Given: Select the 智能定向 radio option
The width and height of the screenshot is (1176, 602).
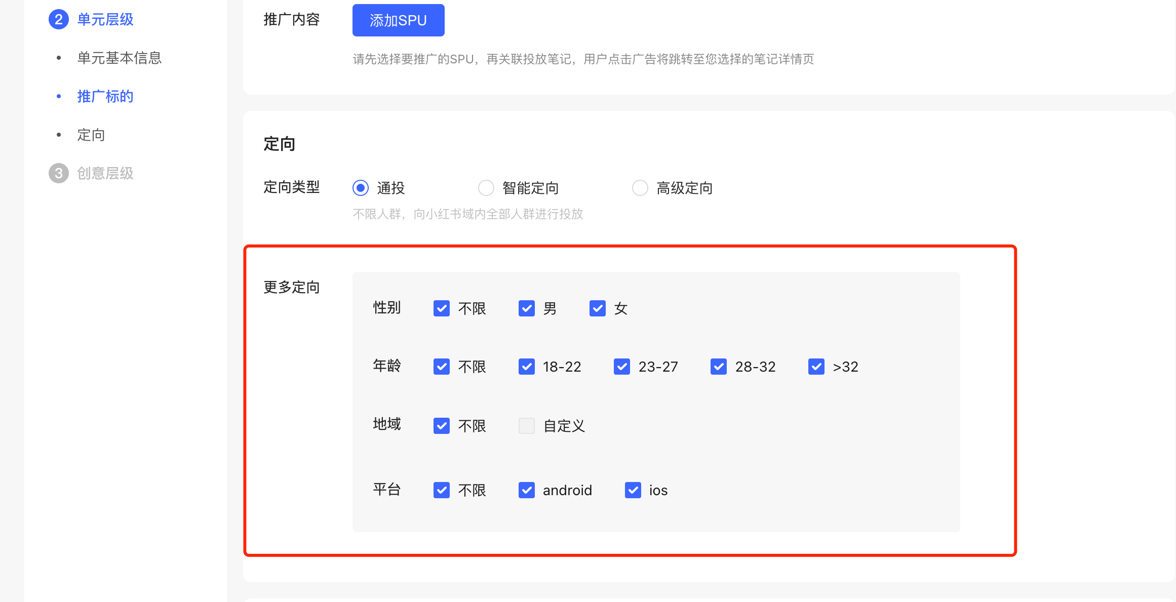Looking at the screenshot, I should coord(486,188).
